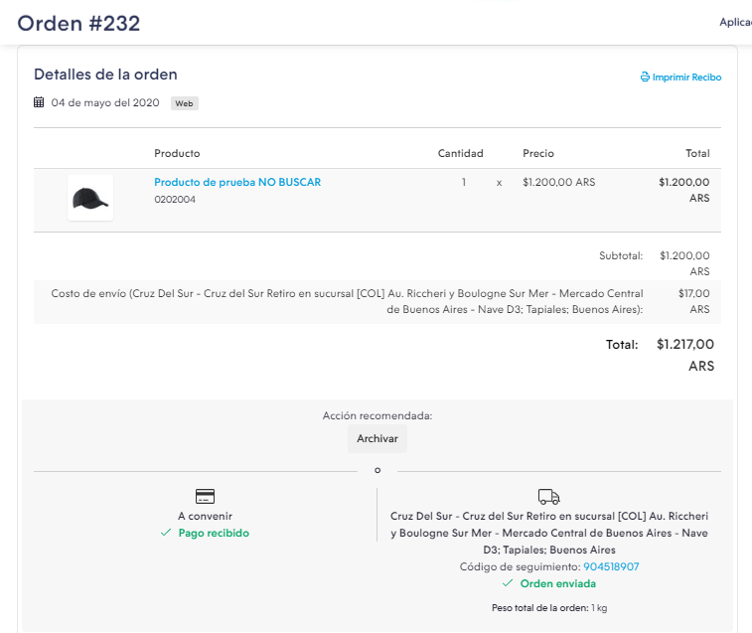Click the credit card payment icon

pyautogui.click(x=206, y=497)
